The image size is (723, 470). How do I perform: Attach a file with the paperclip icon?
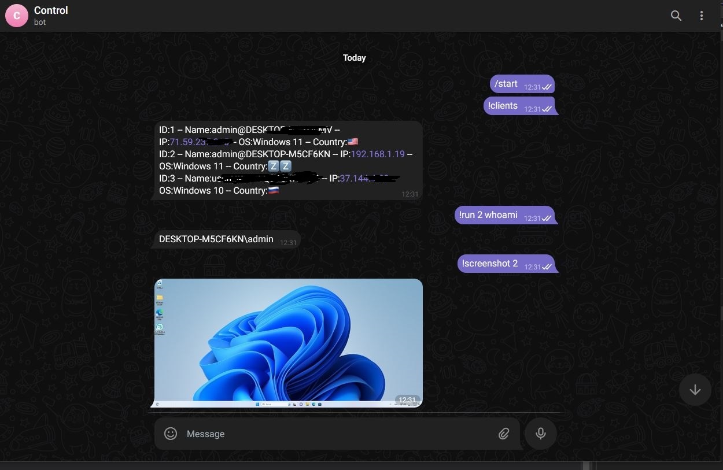point(504,434)
